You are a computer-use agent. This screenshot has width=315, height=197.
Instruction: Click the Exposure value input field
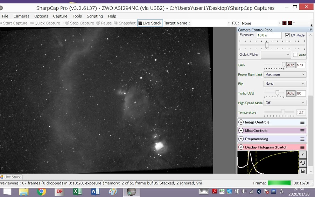pos(269,35)
